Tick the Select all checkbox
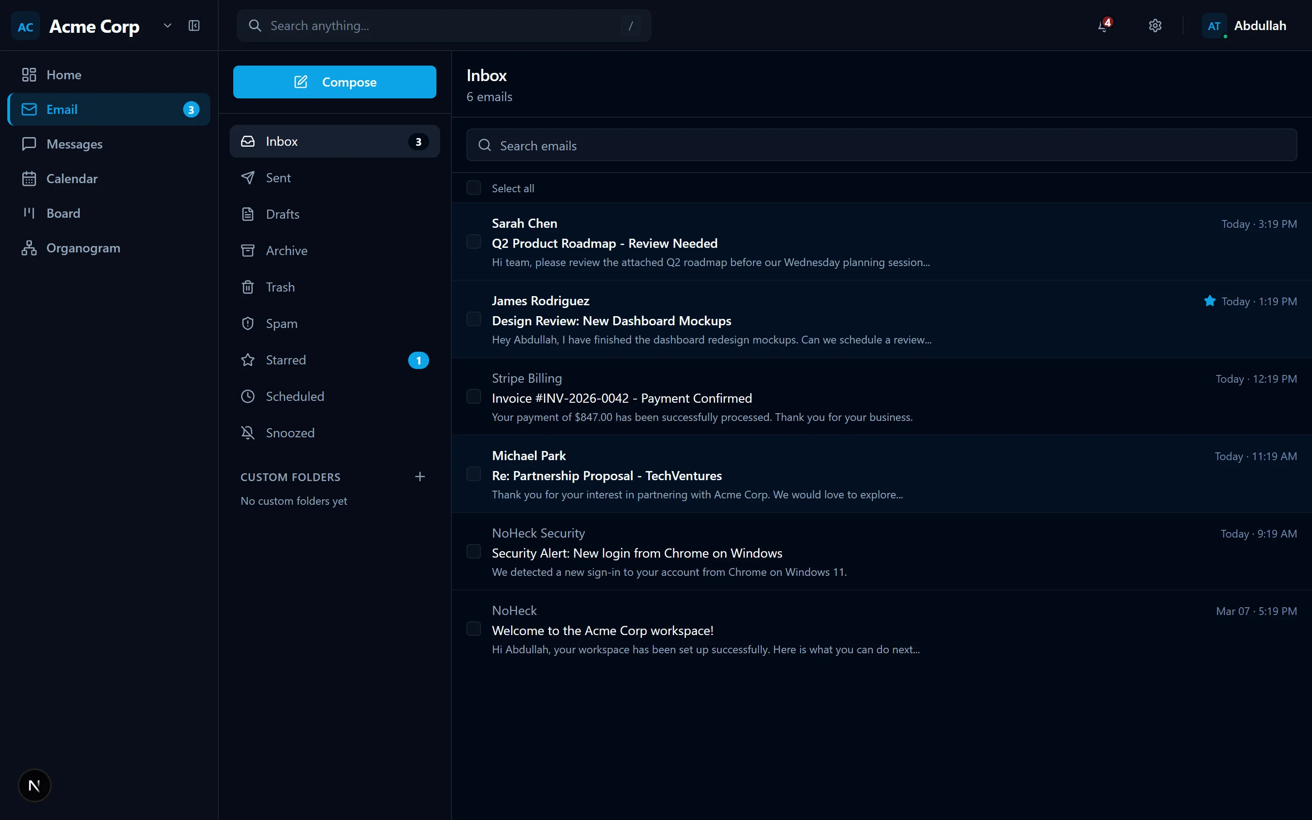The width and height of the screenshot is (1312, 820). coord(474,188)
